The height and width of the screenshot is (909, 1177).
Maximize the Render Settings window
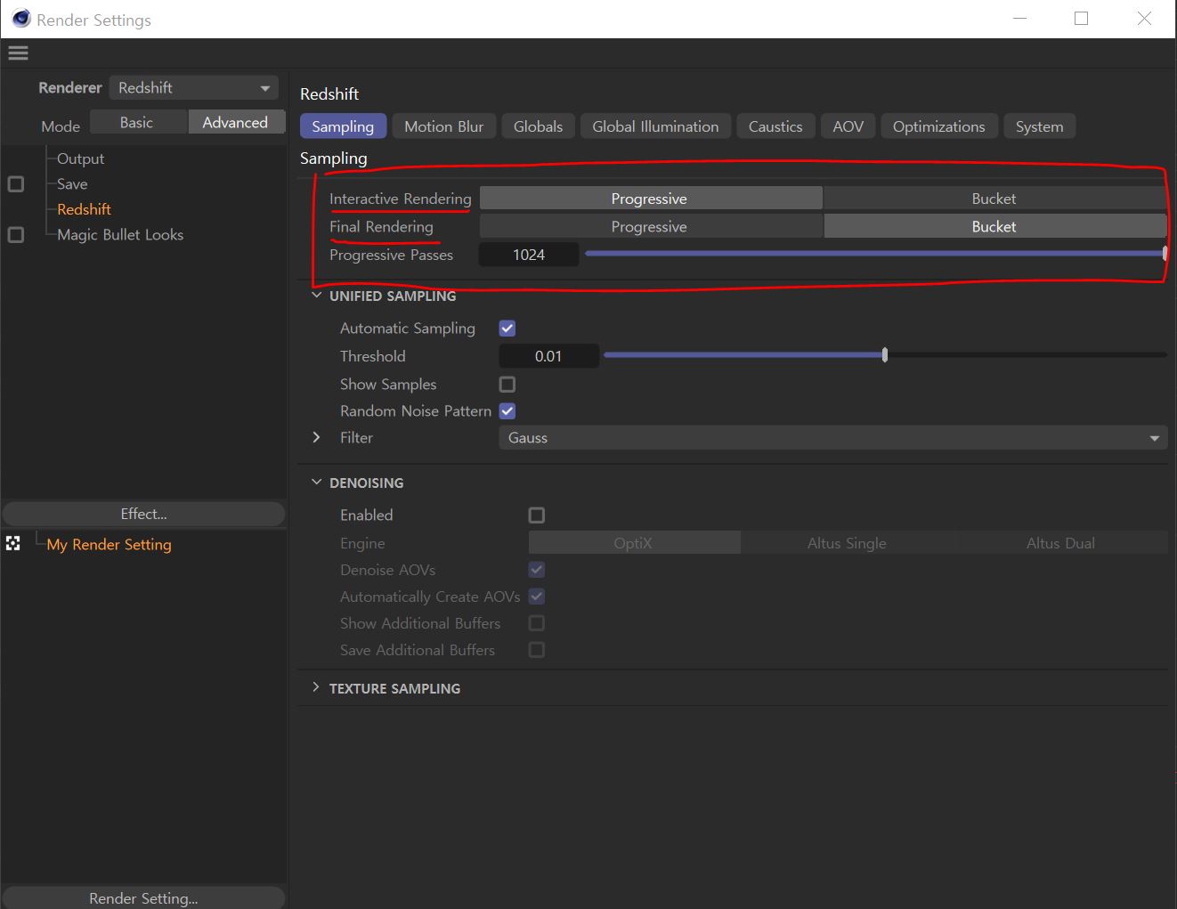point(1082,19)
